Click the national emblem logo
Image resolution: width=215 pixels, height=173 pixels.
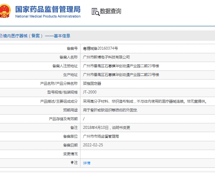coord(5,11)
